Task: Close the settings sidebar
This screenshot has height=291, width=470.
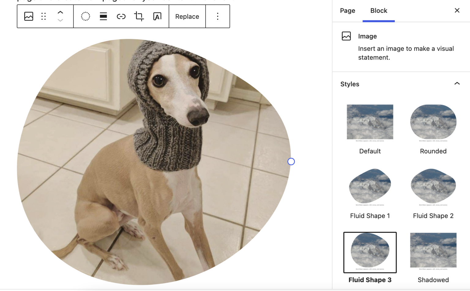Action: [x=457, y=10]
